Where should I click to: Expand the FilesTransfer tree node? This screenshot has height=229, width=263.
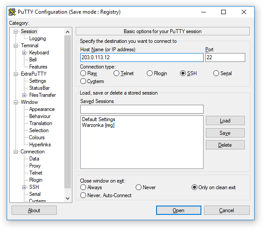(x=24, y=95)
